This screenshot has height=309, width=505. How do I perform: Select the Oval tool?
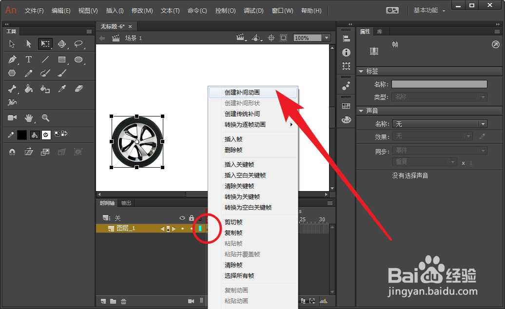[x=78, y=59]
